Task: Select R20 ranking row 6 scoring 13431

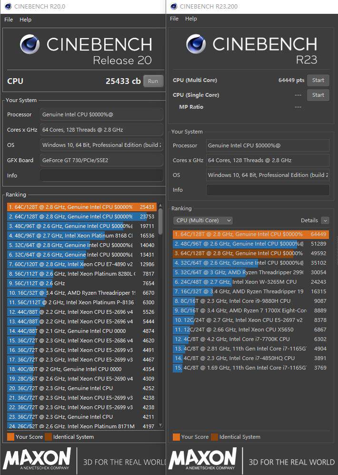Action: (82, 255)
